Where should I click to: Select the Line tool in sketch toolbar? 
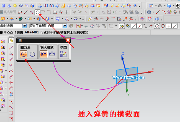click(x=26, y=12)
